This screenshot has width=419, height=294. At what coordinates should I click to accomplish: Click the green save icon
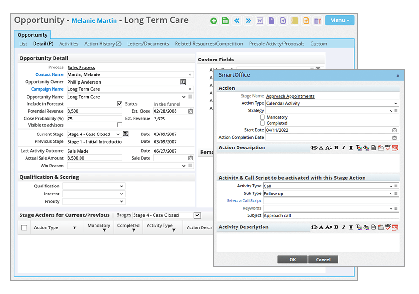225,20
